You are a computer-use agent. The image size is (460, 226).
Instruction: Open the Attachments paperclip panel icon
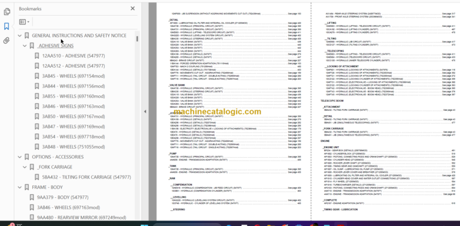[x=7, y=41]
